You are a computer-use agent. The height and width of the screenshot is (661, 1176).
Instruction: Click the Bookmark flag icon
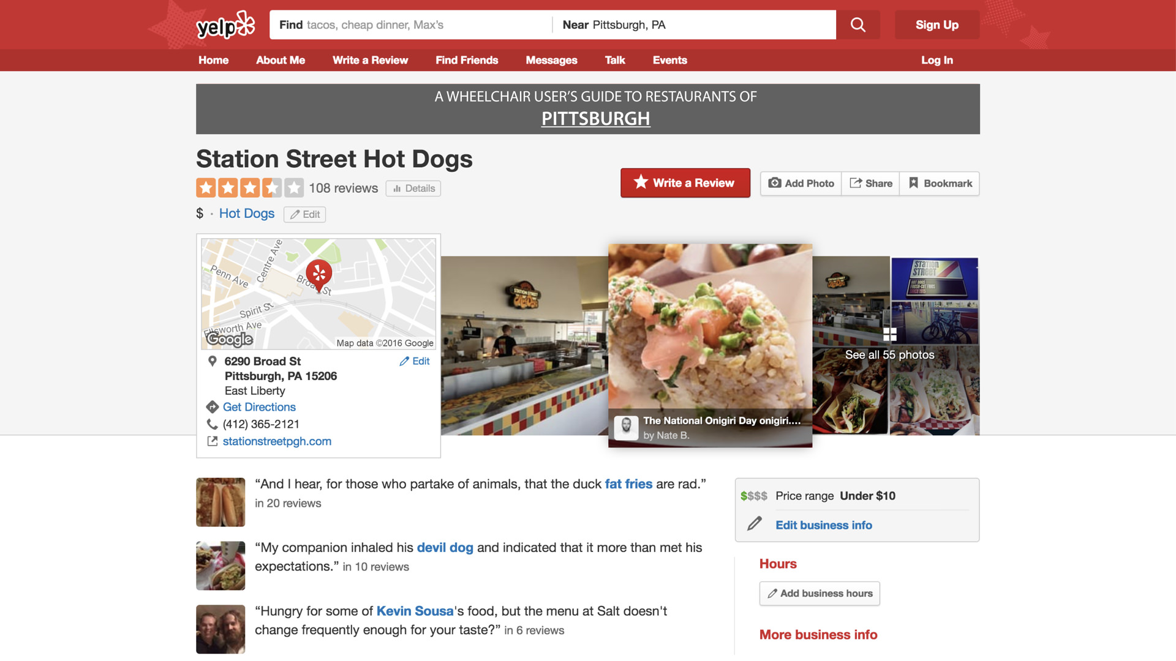[x=913, y=183]
